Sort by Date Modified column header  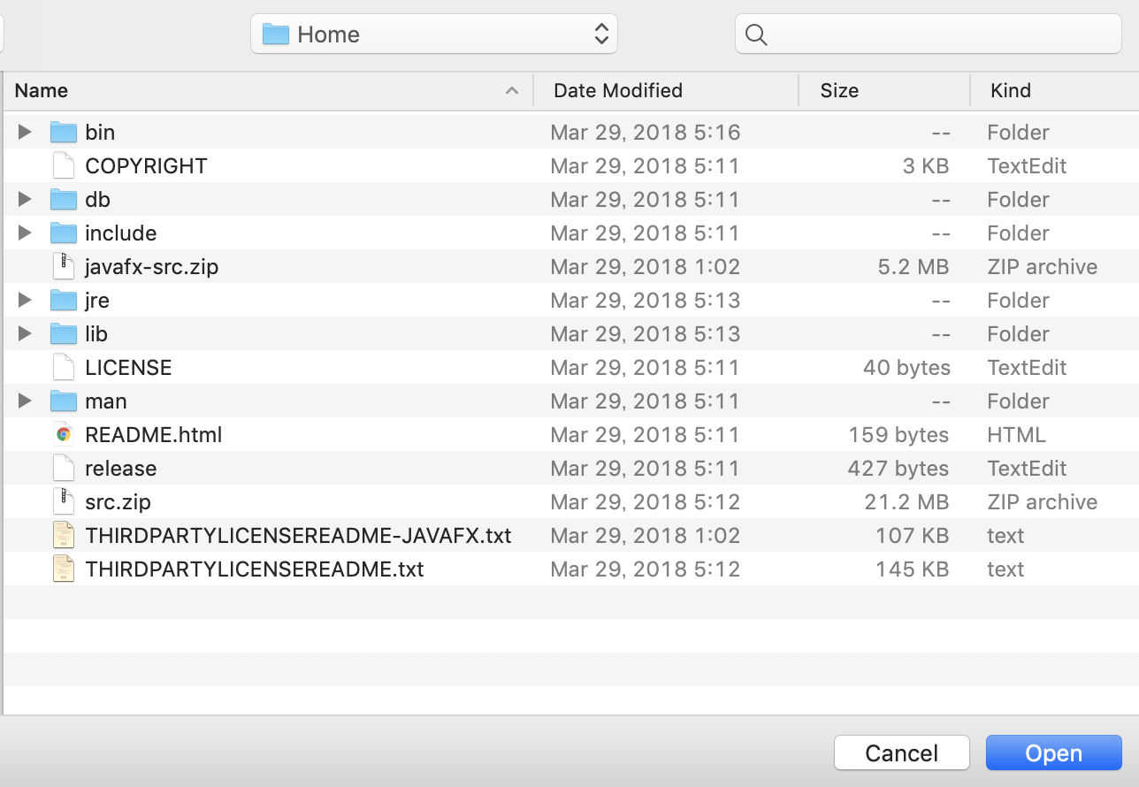coord(665,91)
